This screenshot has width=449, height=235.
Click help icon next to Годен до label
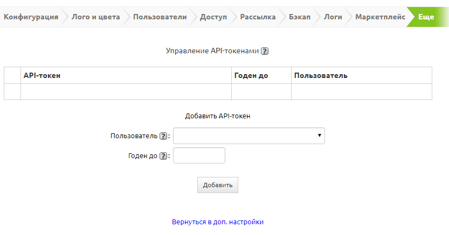pos(164,156)
